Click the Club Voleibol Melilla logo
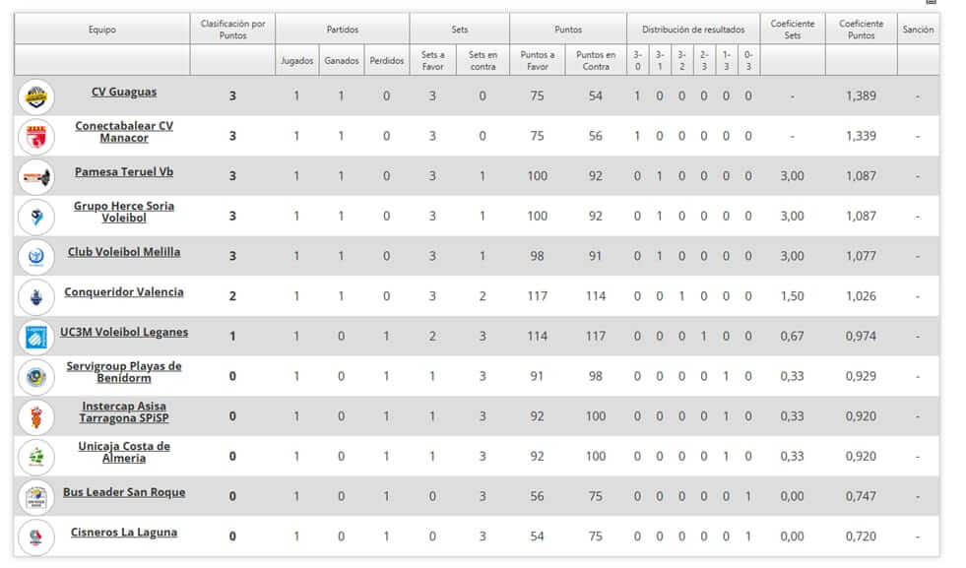The width and height of the screenshot is (966, 568). pyautogui.click(x=36, y=256)
